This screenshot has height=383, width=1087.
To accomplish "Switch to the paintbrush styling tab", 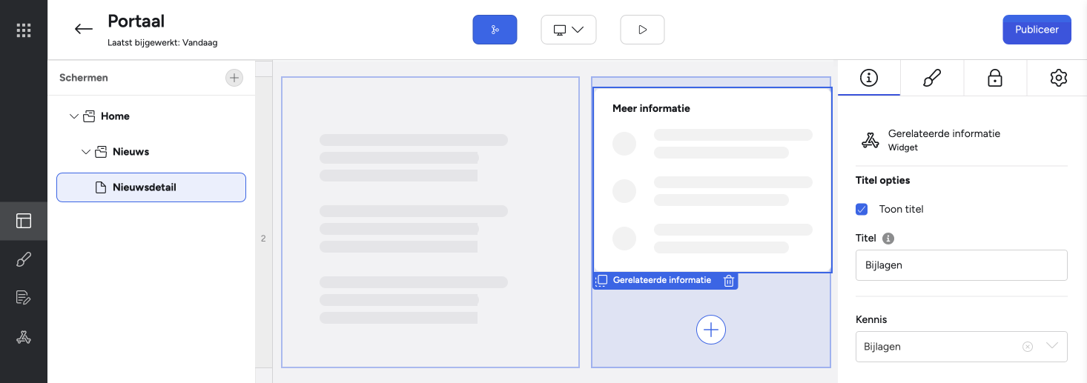I will [932, 78].
